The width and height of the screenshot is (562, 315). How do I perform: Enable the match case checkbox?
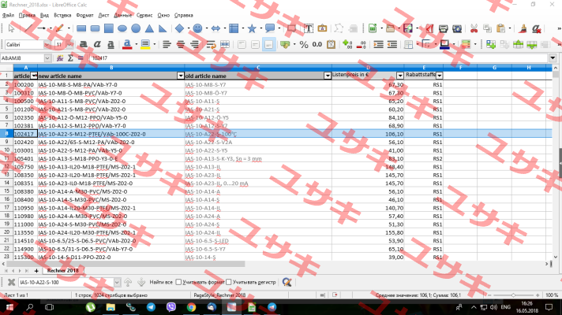tap(229, 282)
